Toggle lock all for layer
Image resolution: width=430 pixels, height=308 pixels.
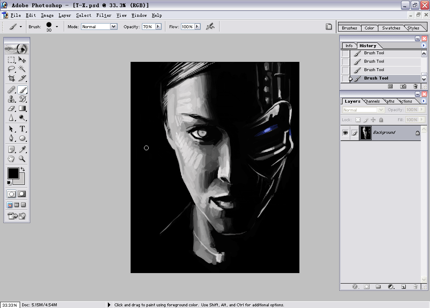pos(381,120)
